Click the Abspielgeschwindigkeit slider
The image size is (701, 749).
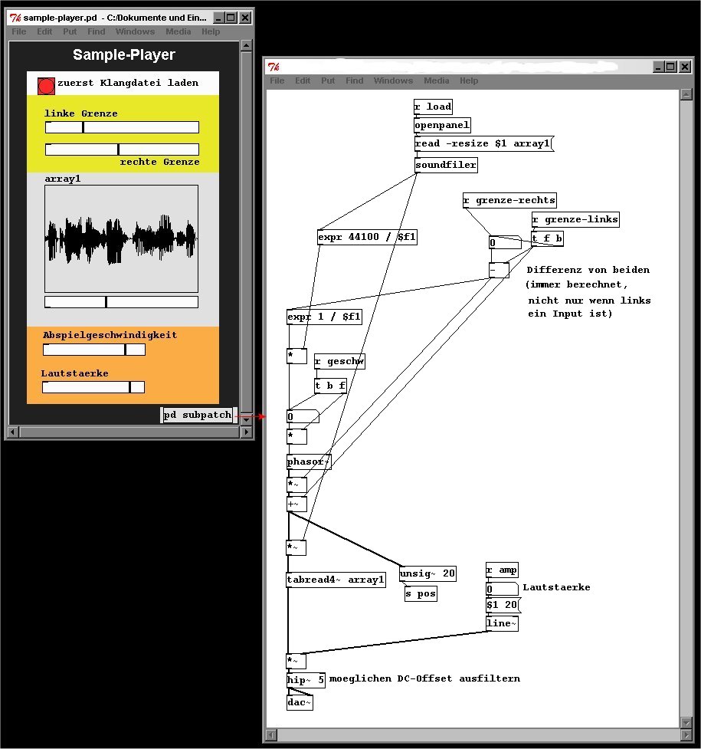93,350
